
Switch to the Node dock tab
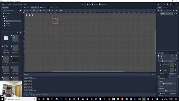[x=167, y=53]
